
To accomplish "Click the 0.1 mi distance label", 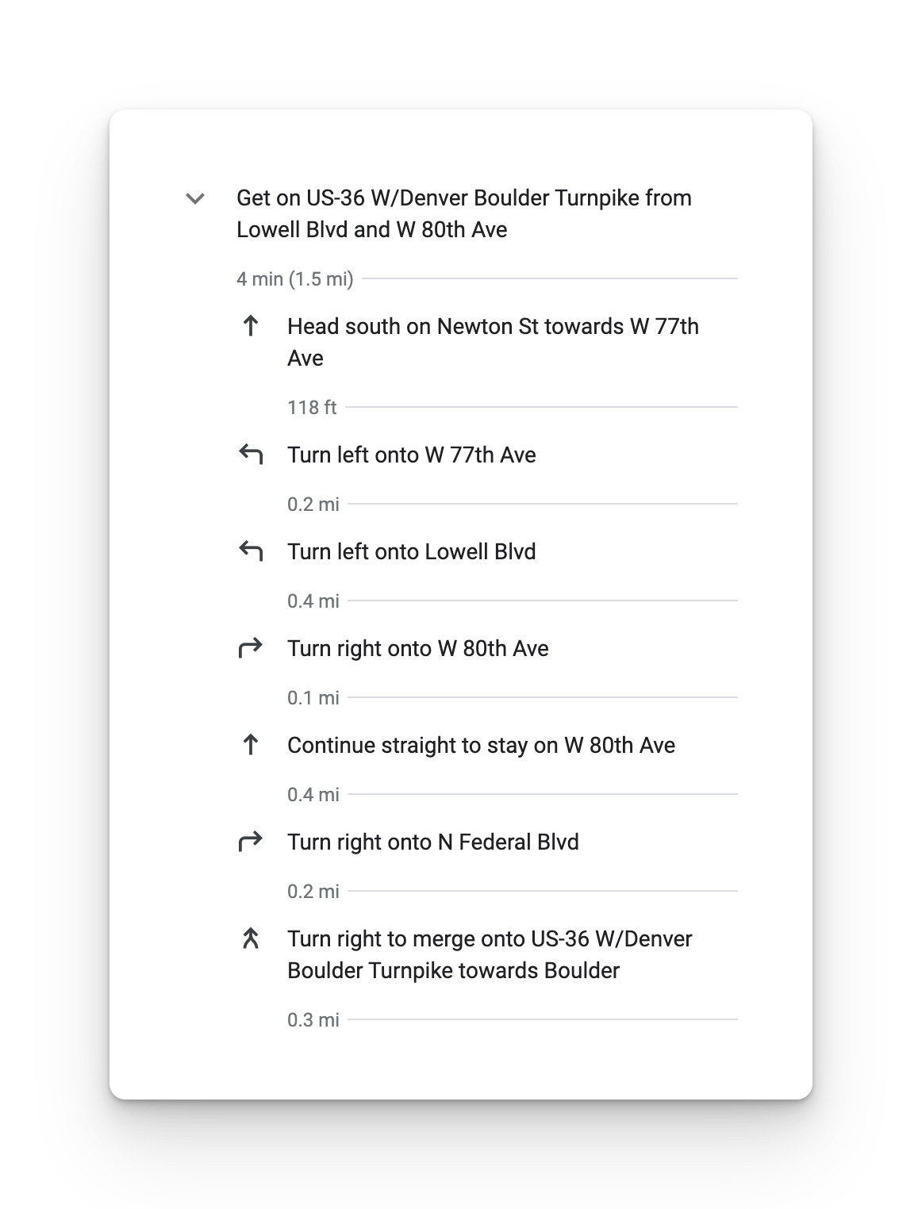I will tap(313, 698).
